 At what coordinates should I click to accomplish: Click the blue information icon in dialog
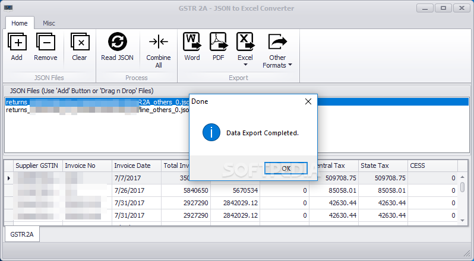211,132
